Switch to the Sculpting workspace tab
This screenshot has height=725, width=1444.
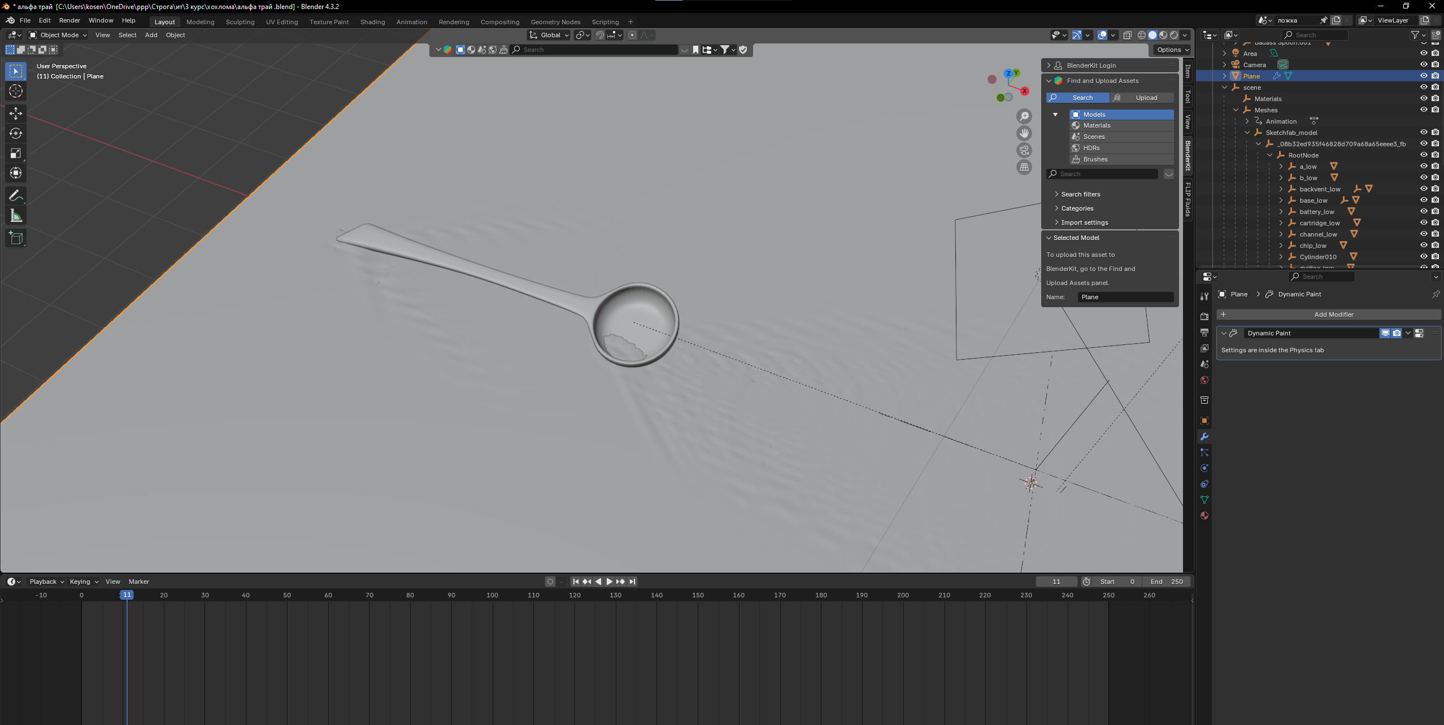240,22
